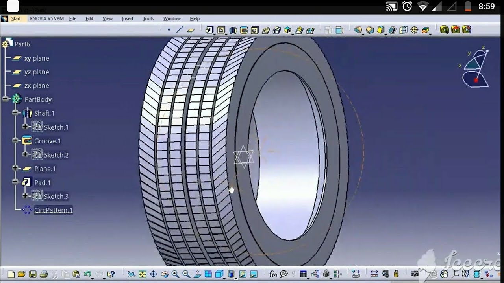
Task: Expand the Plane.1 node
Action: (15, 168)
